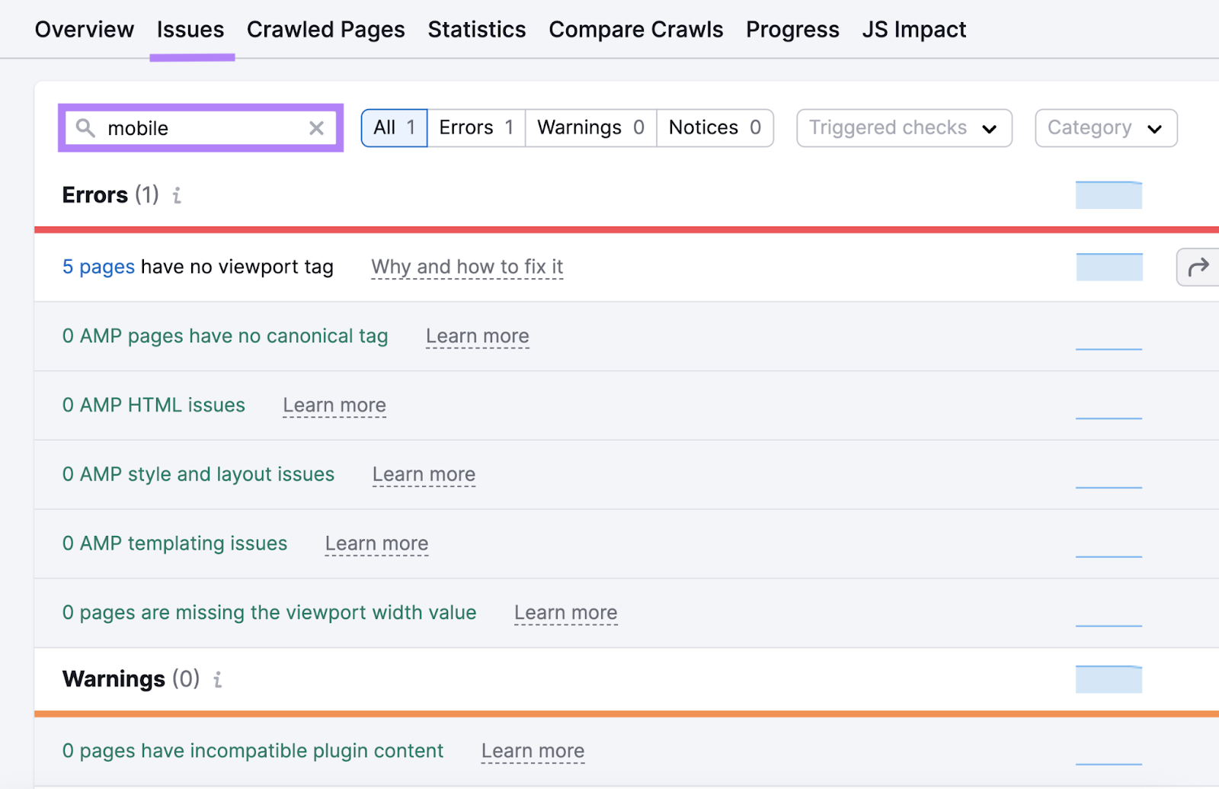Open the JS Impact tab

click(x=913, y=29)
